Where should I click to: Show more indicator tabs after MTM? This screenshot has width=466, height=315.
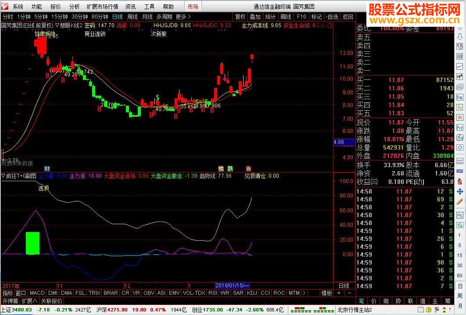point(304,293)
